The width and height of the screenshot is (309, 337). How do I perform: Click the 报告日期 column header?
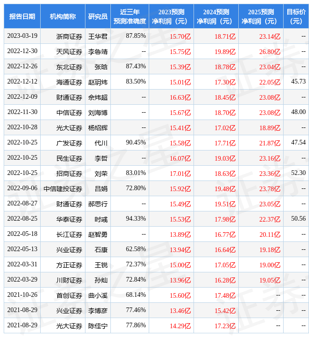pyautogui.click(x=22, y=16)
